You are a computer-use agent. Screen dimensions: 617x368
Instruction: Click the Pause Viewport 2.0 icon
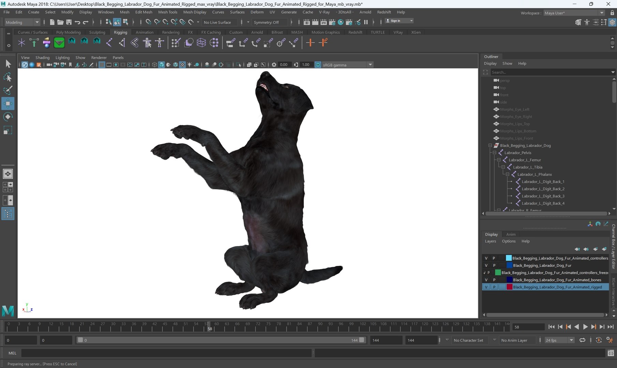click(366, 22)
